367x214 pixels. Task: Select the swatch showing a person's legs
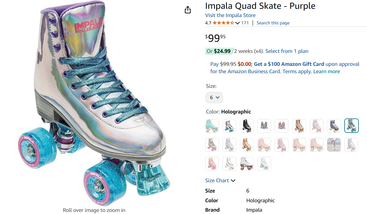(x=334, y=145)
